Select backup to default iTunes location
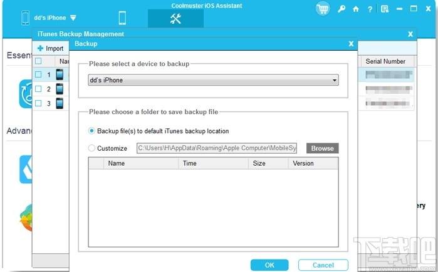 click(x=91, y=131)
